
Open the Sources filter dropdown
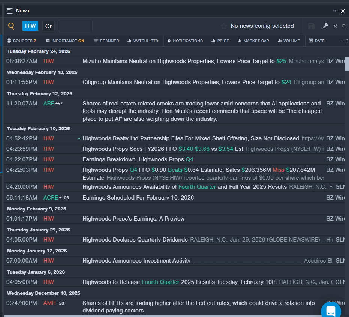point(21,41)
